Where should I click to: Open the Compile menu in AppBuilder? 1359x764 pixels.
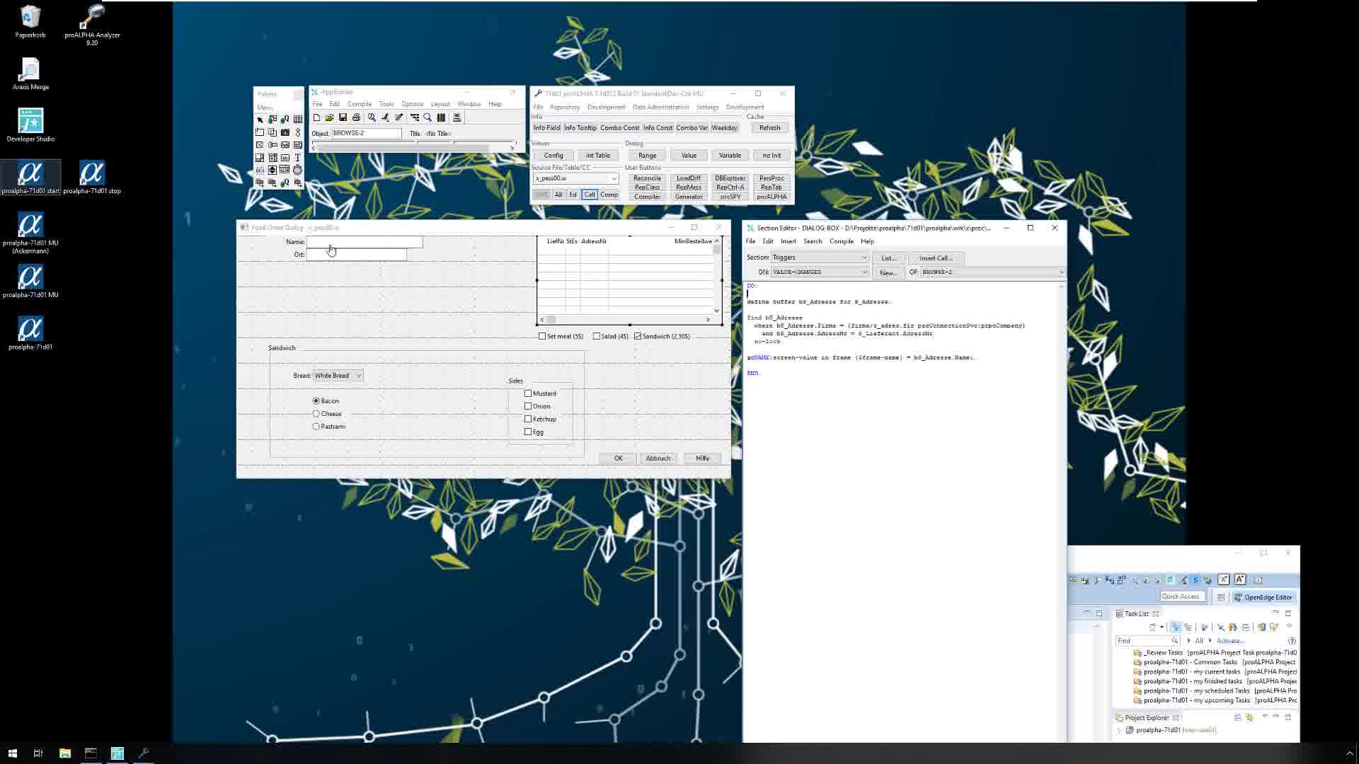(360, 104)
